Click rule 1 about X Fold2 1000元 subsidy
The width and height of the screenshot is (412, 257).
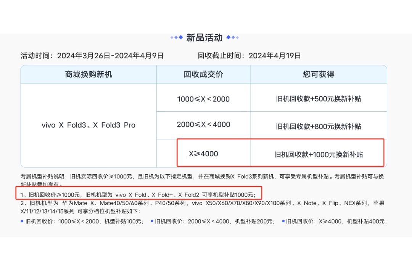(x=138, y=195)
